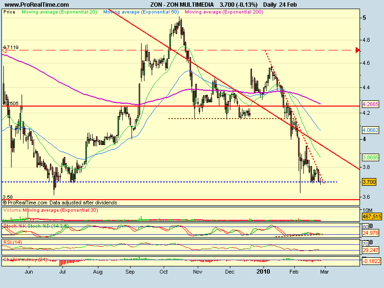Click the Daily 24 Feb timeframe label
The width and height of the screenshot is (384, 288).
click(x=280, y=5)
